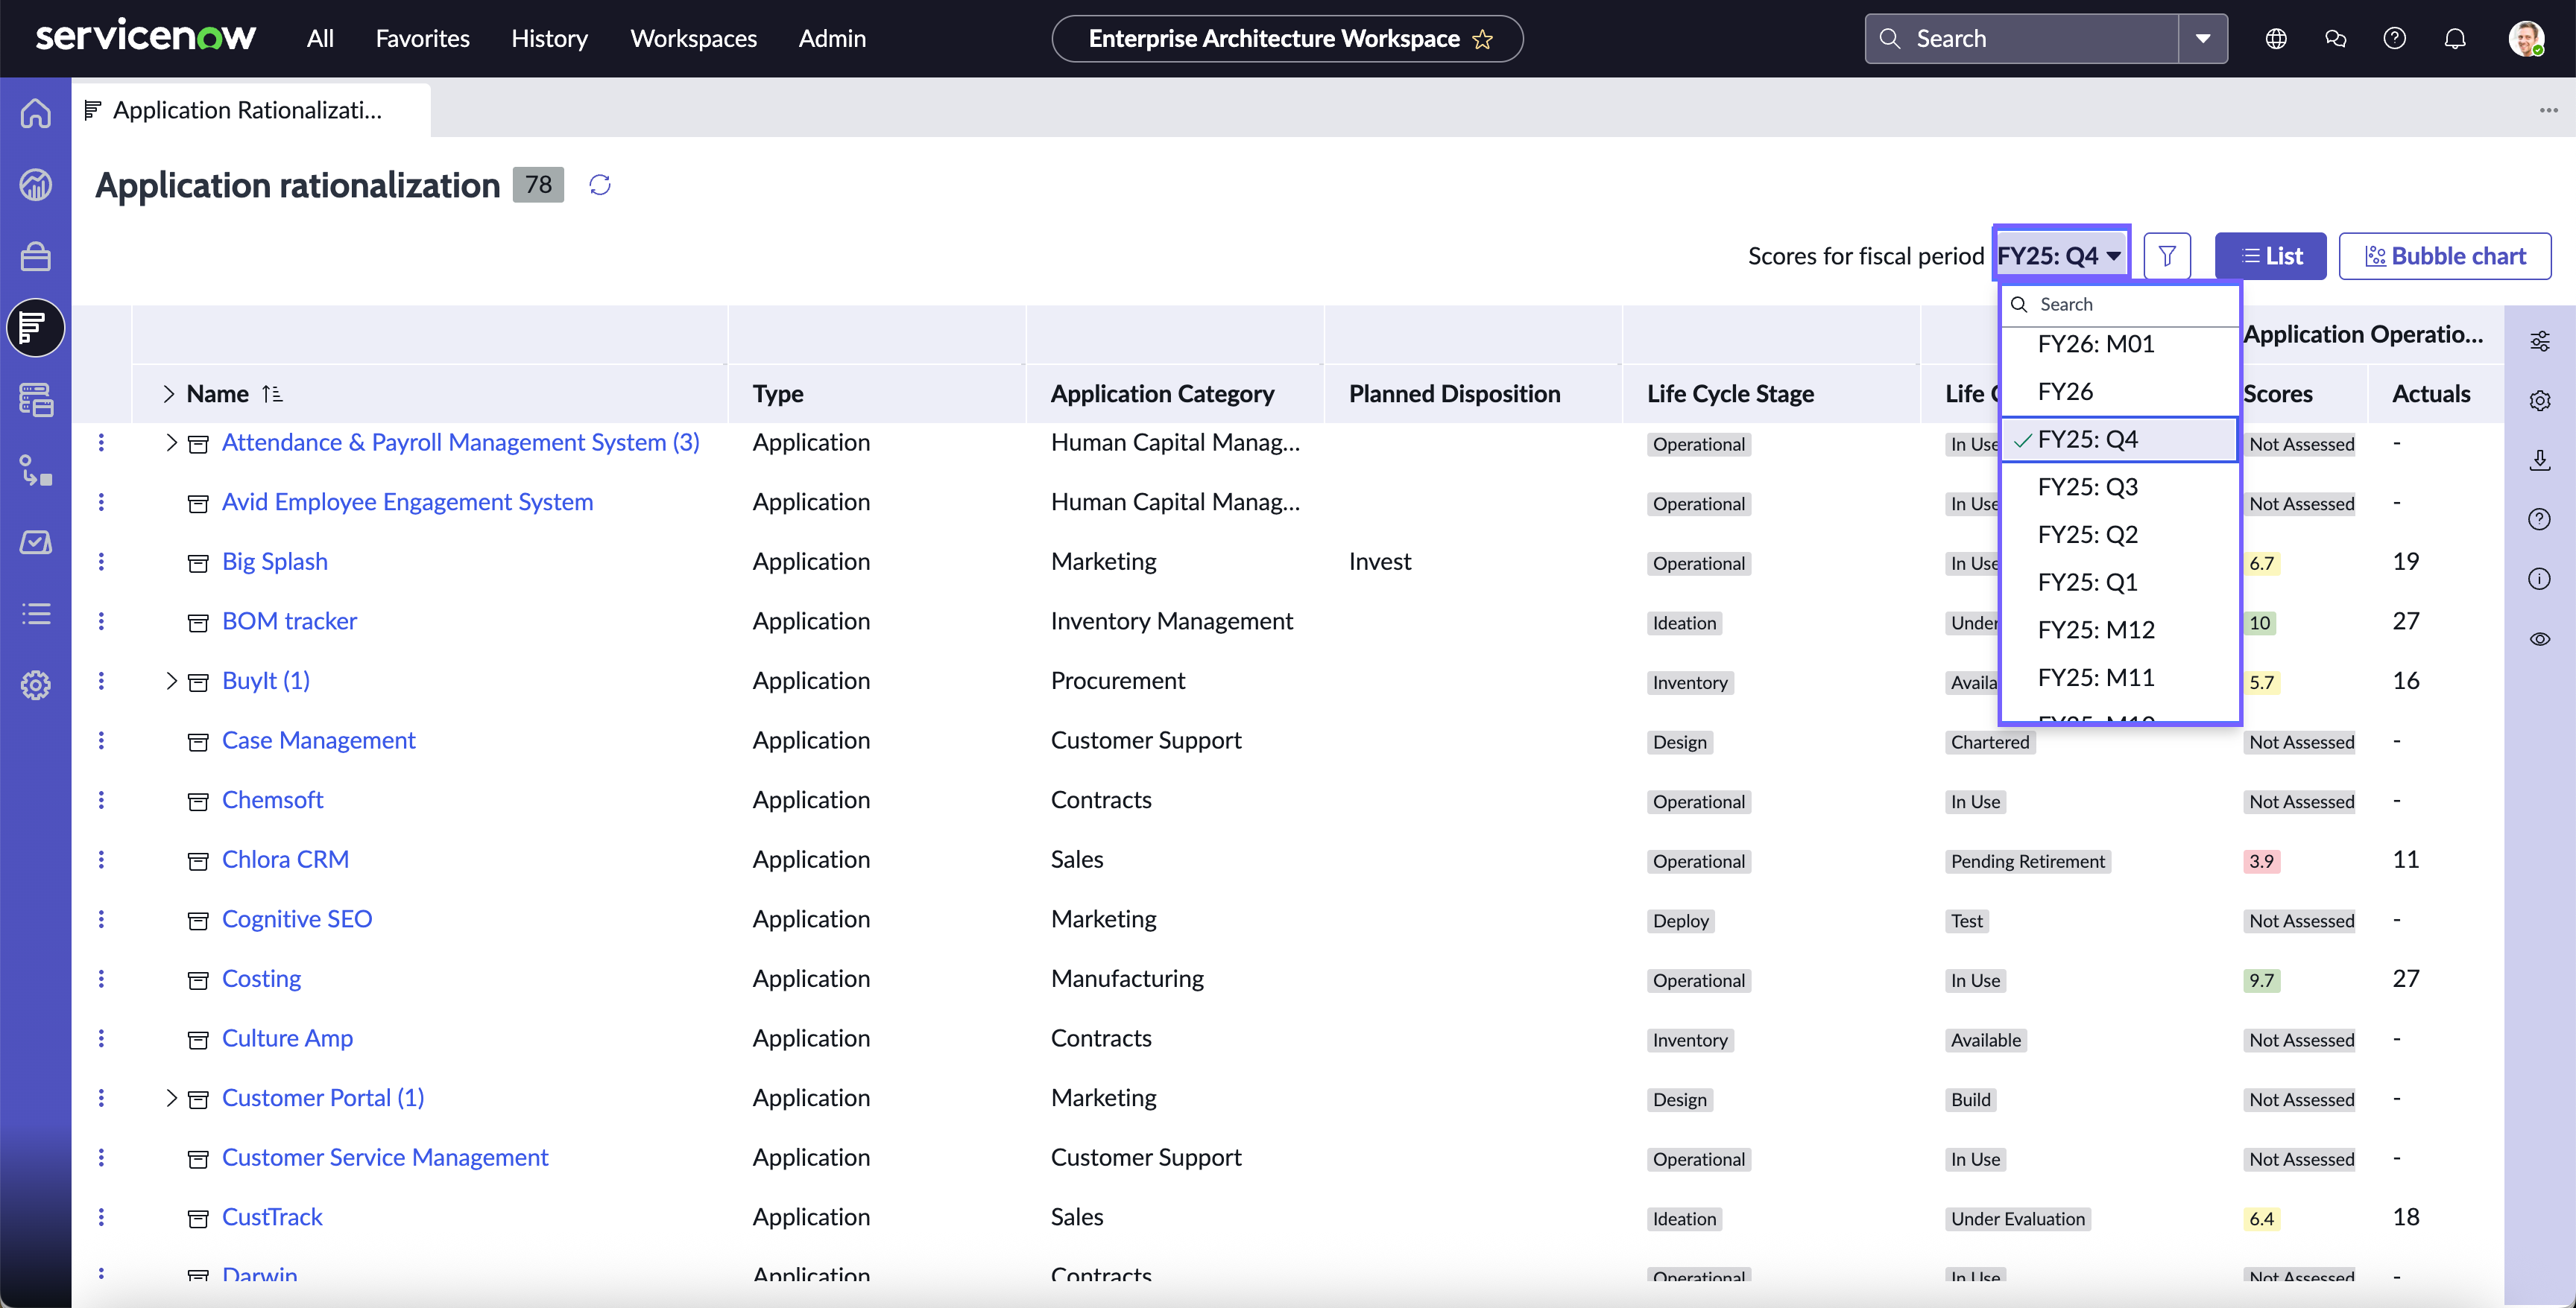The image size is (2576, 1308).
Task: Expand Attendance & Payroll Management System row
Action: 171,442
